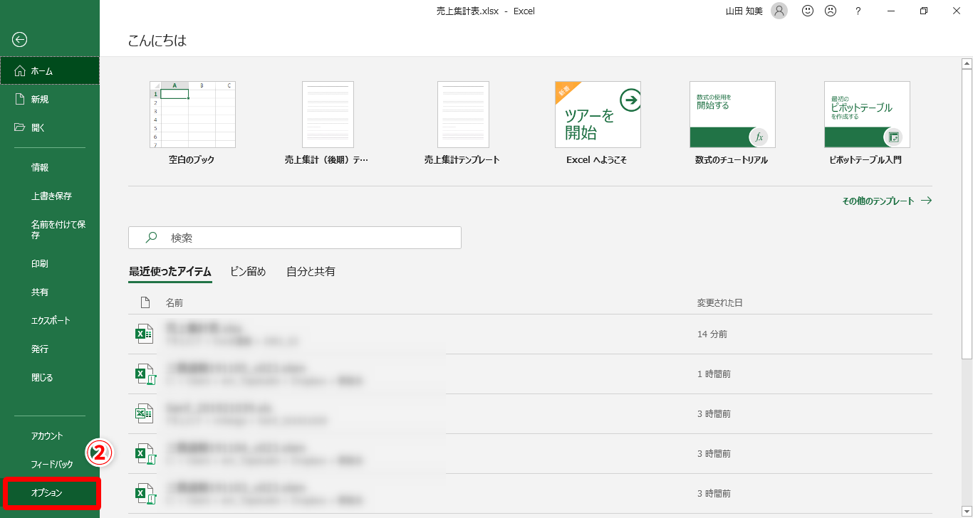Minimize the Excel window
Screen dimensions: 973x518
click(x=891, y=11)
